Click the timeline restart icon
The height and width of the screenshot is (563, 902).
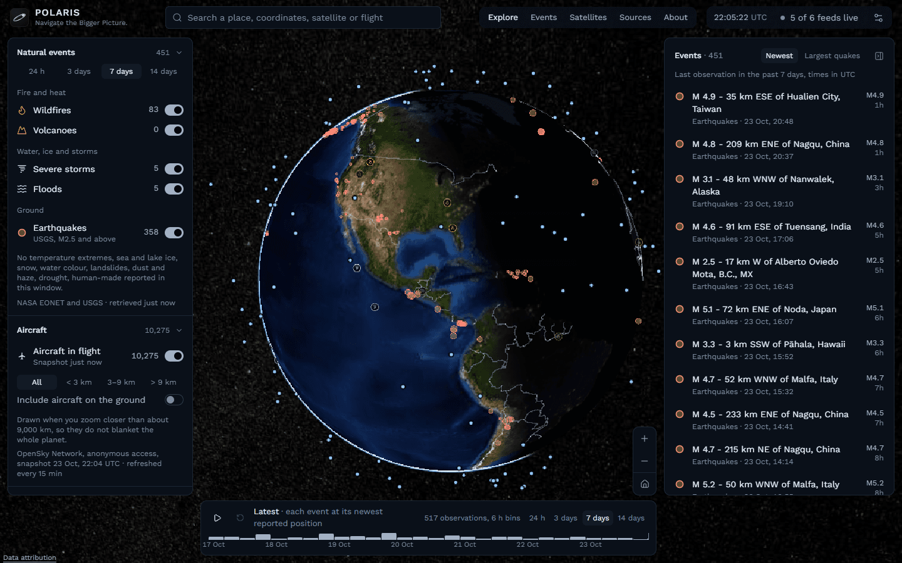(240, 518)
